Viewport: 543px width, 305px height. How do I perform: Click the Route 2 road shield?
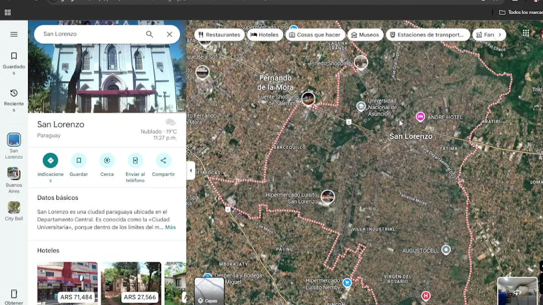coord(349,122)
